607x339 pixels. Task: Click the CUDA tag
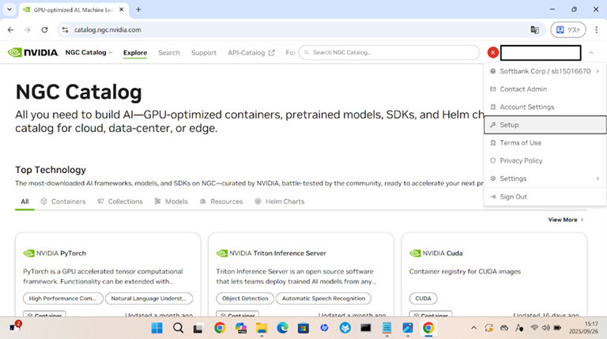[423, 299]
